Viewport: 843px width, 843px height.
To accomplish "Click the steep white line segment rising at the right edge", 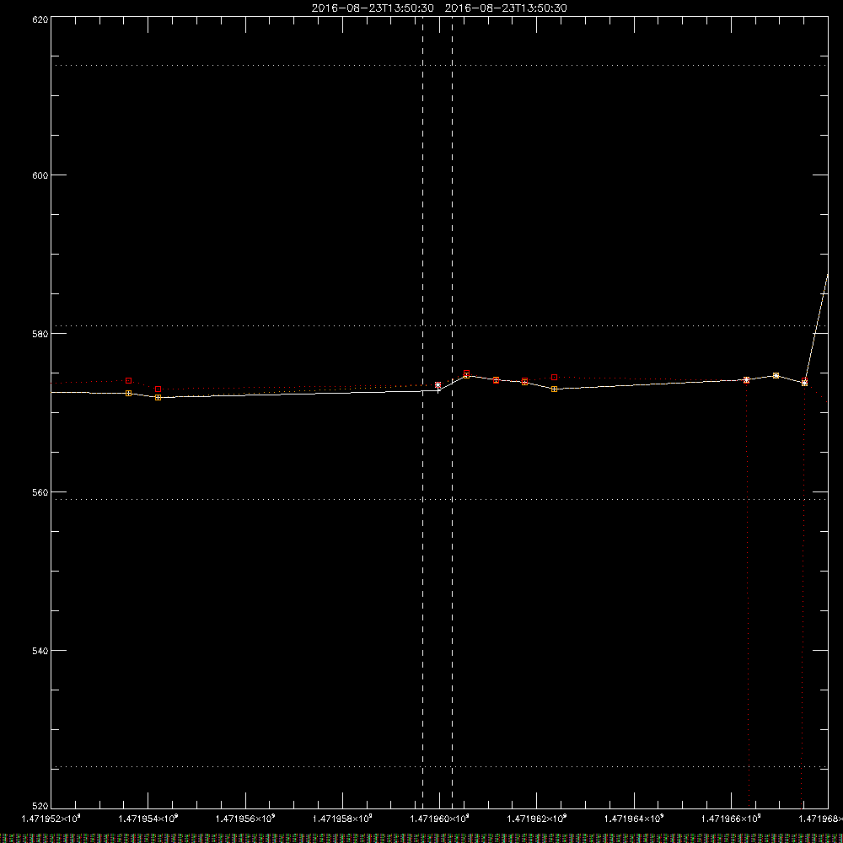I will (x=816, y=328).
